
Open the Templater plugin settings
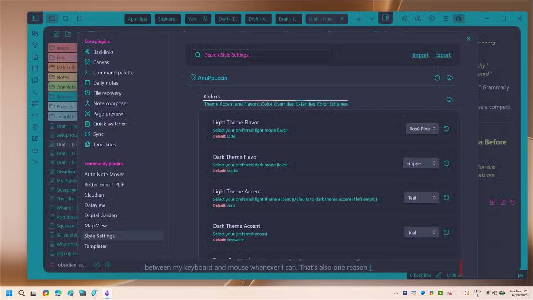click(95, 246)
